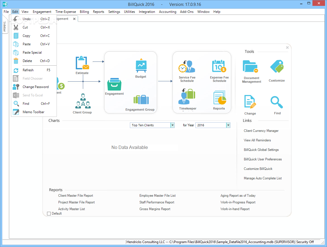
Task: Open Work-in-Progress Report
Action: pos(238,202)
